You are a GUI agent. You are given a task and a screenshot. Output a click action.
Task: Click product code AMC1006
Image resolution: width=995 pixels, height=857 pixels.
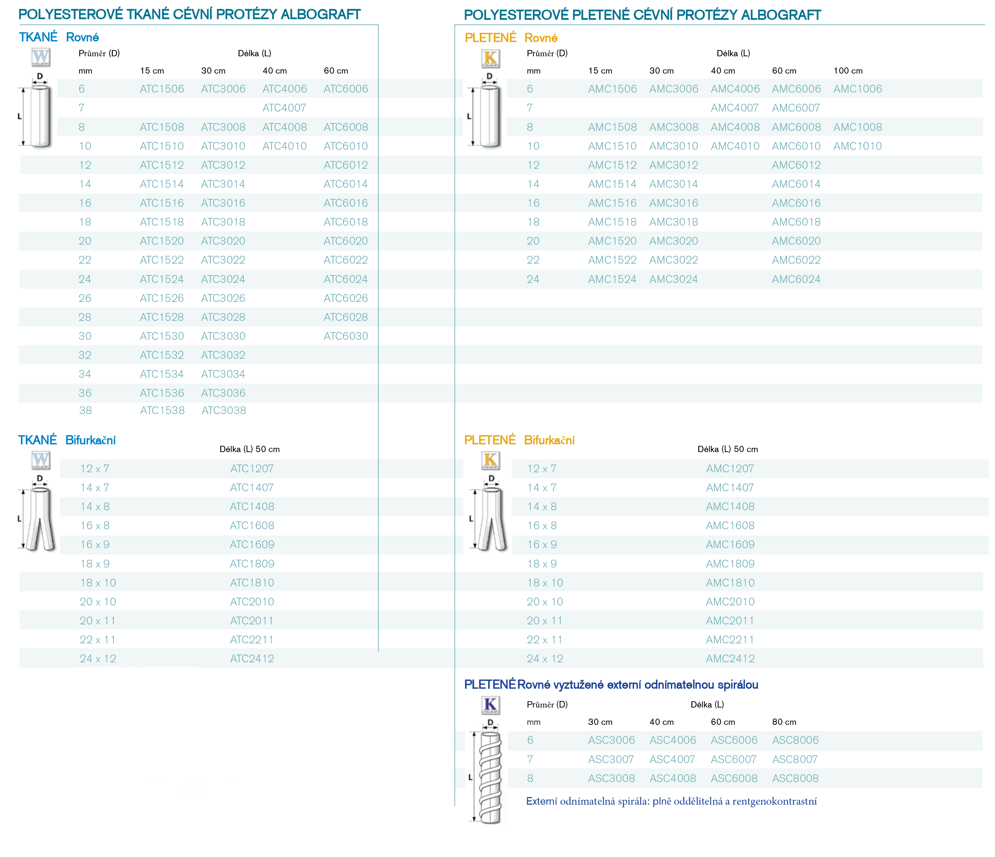click(x=858, y=89)
